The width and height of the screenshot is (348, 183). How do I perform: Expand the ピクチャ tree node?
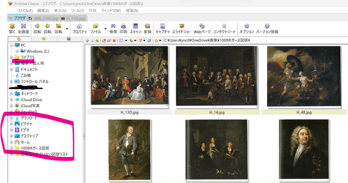coord(11,124)
